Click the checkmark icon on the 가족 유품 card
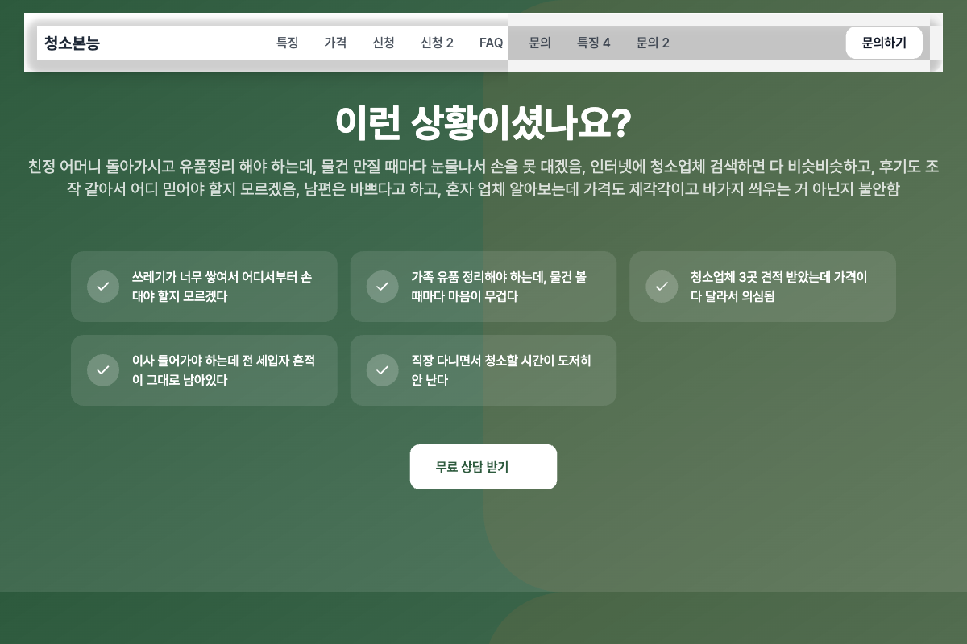 pos(383,287)
